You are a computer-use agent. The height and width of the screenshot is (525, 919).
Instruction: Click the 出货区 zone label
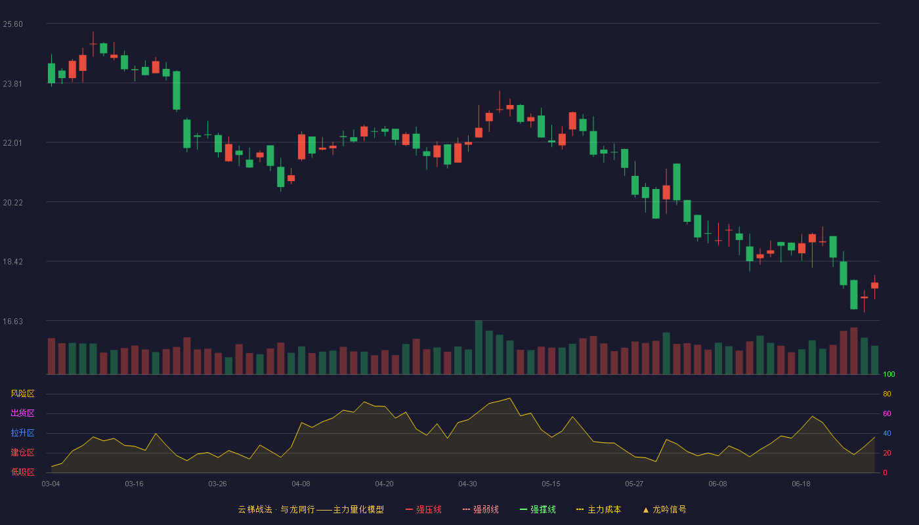tap(22, 413)
